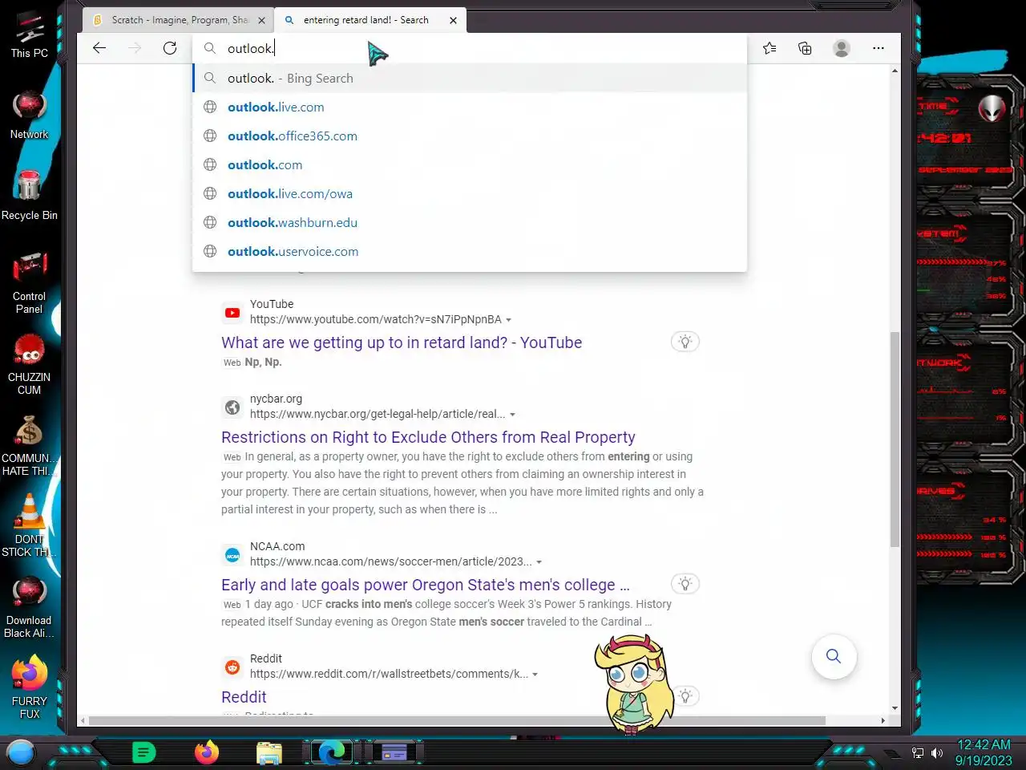
Task: Click the horizontal scrollbar at page bottom
Action: tap(457, 720)
